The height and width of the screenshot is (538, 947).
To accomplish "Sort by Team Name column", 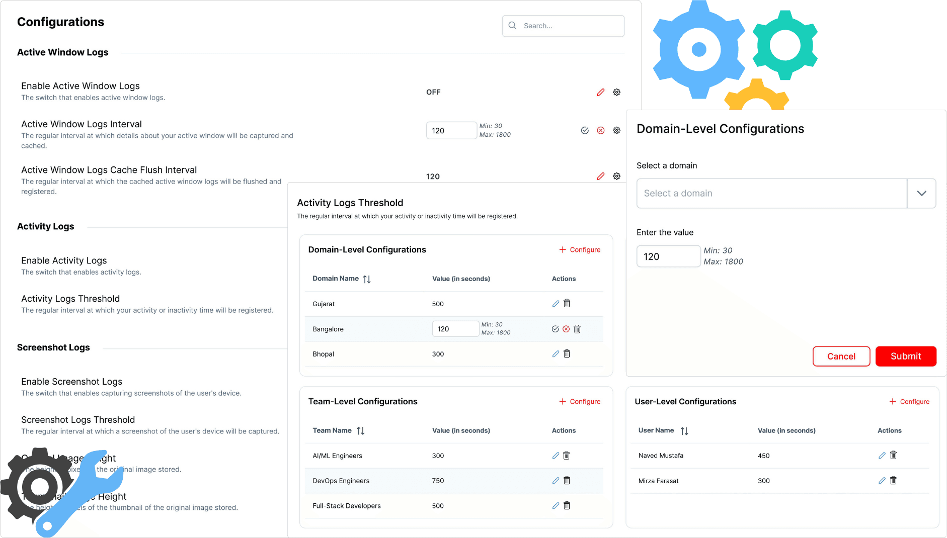I will pos(361,431).
